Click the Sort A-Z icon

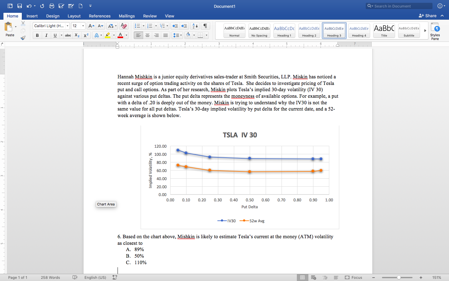[x=195, y=26]
